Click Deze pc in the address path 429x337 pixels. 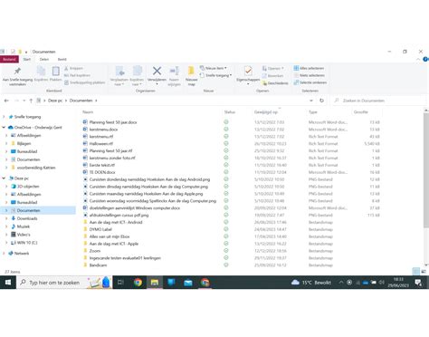55,101
